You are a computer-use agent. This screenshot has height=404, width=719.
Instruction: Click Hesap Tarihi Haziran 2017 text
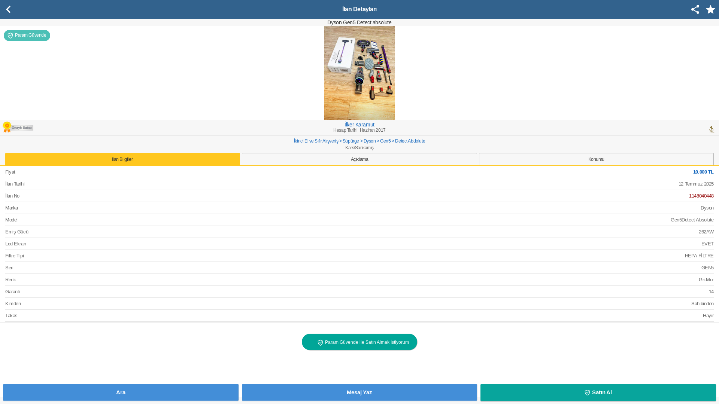(359, 130)
